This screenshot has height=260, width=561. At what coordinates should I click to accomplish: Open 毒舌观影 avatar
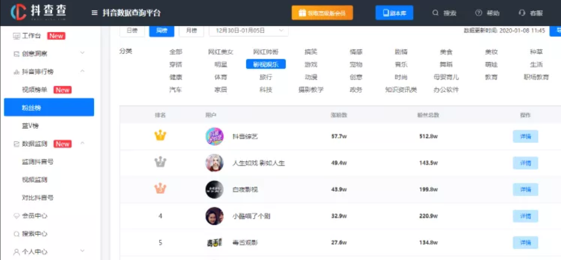(214, 242)
